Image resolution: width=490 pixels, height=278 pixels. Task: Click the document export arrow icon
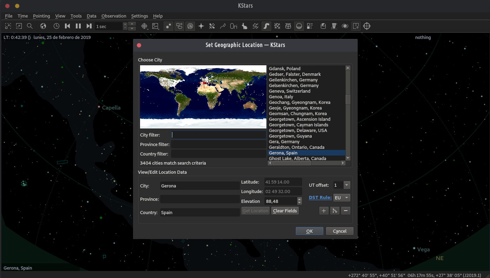(356, 26)
